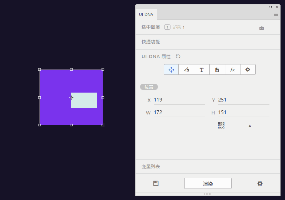Click the light mint rectangle on canvas
The height and width of the screenshot is (200, 285).
coord(84,100)
